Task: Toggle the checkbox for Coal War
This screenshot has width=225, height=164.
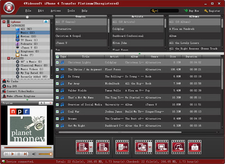Action: pos(57,112)
